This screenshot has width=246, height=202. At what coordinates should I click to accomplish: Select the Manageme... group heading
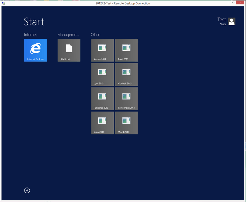[68, 35]
